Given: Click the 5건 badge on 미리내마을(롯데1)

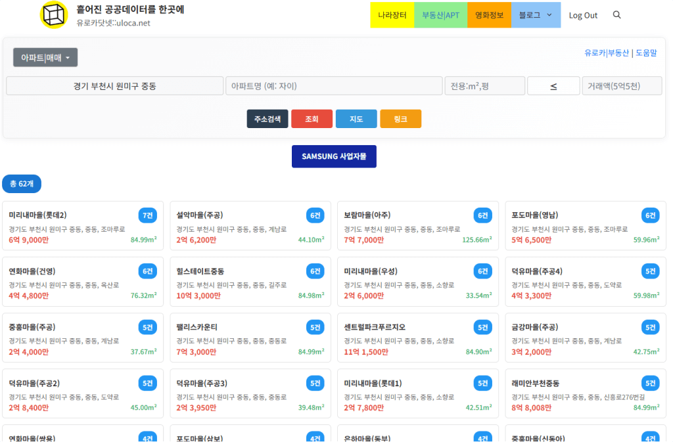Looking at the screenshot, I should tap(483, 383).
